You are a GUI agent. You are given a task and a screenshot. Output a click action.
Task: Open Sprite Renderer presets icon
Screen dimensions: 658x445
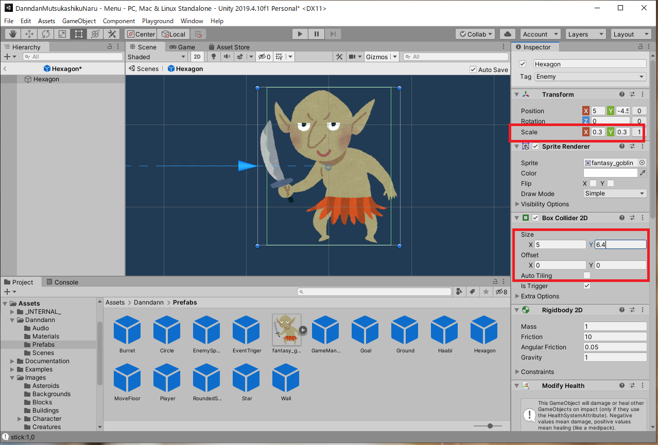[632, 147]
